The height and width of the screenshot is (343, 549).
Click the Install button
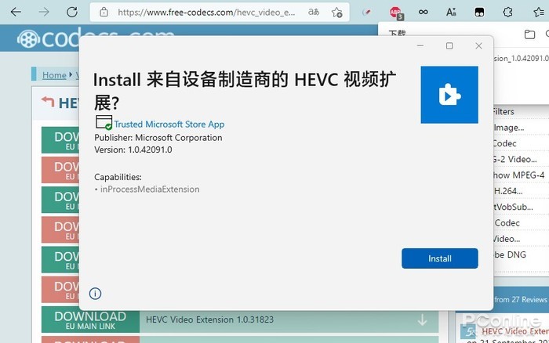440,258
